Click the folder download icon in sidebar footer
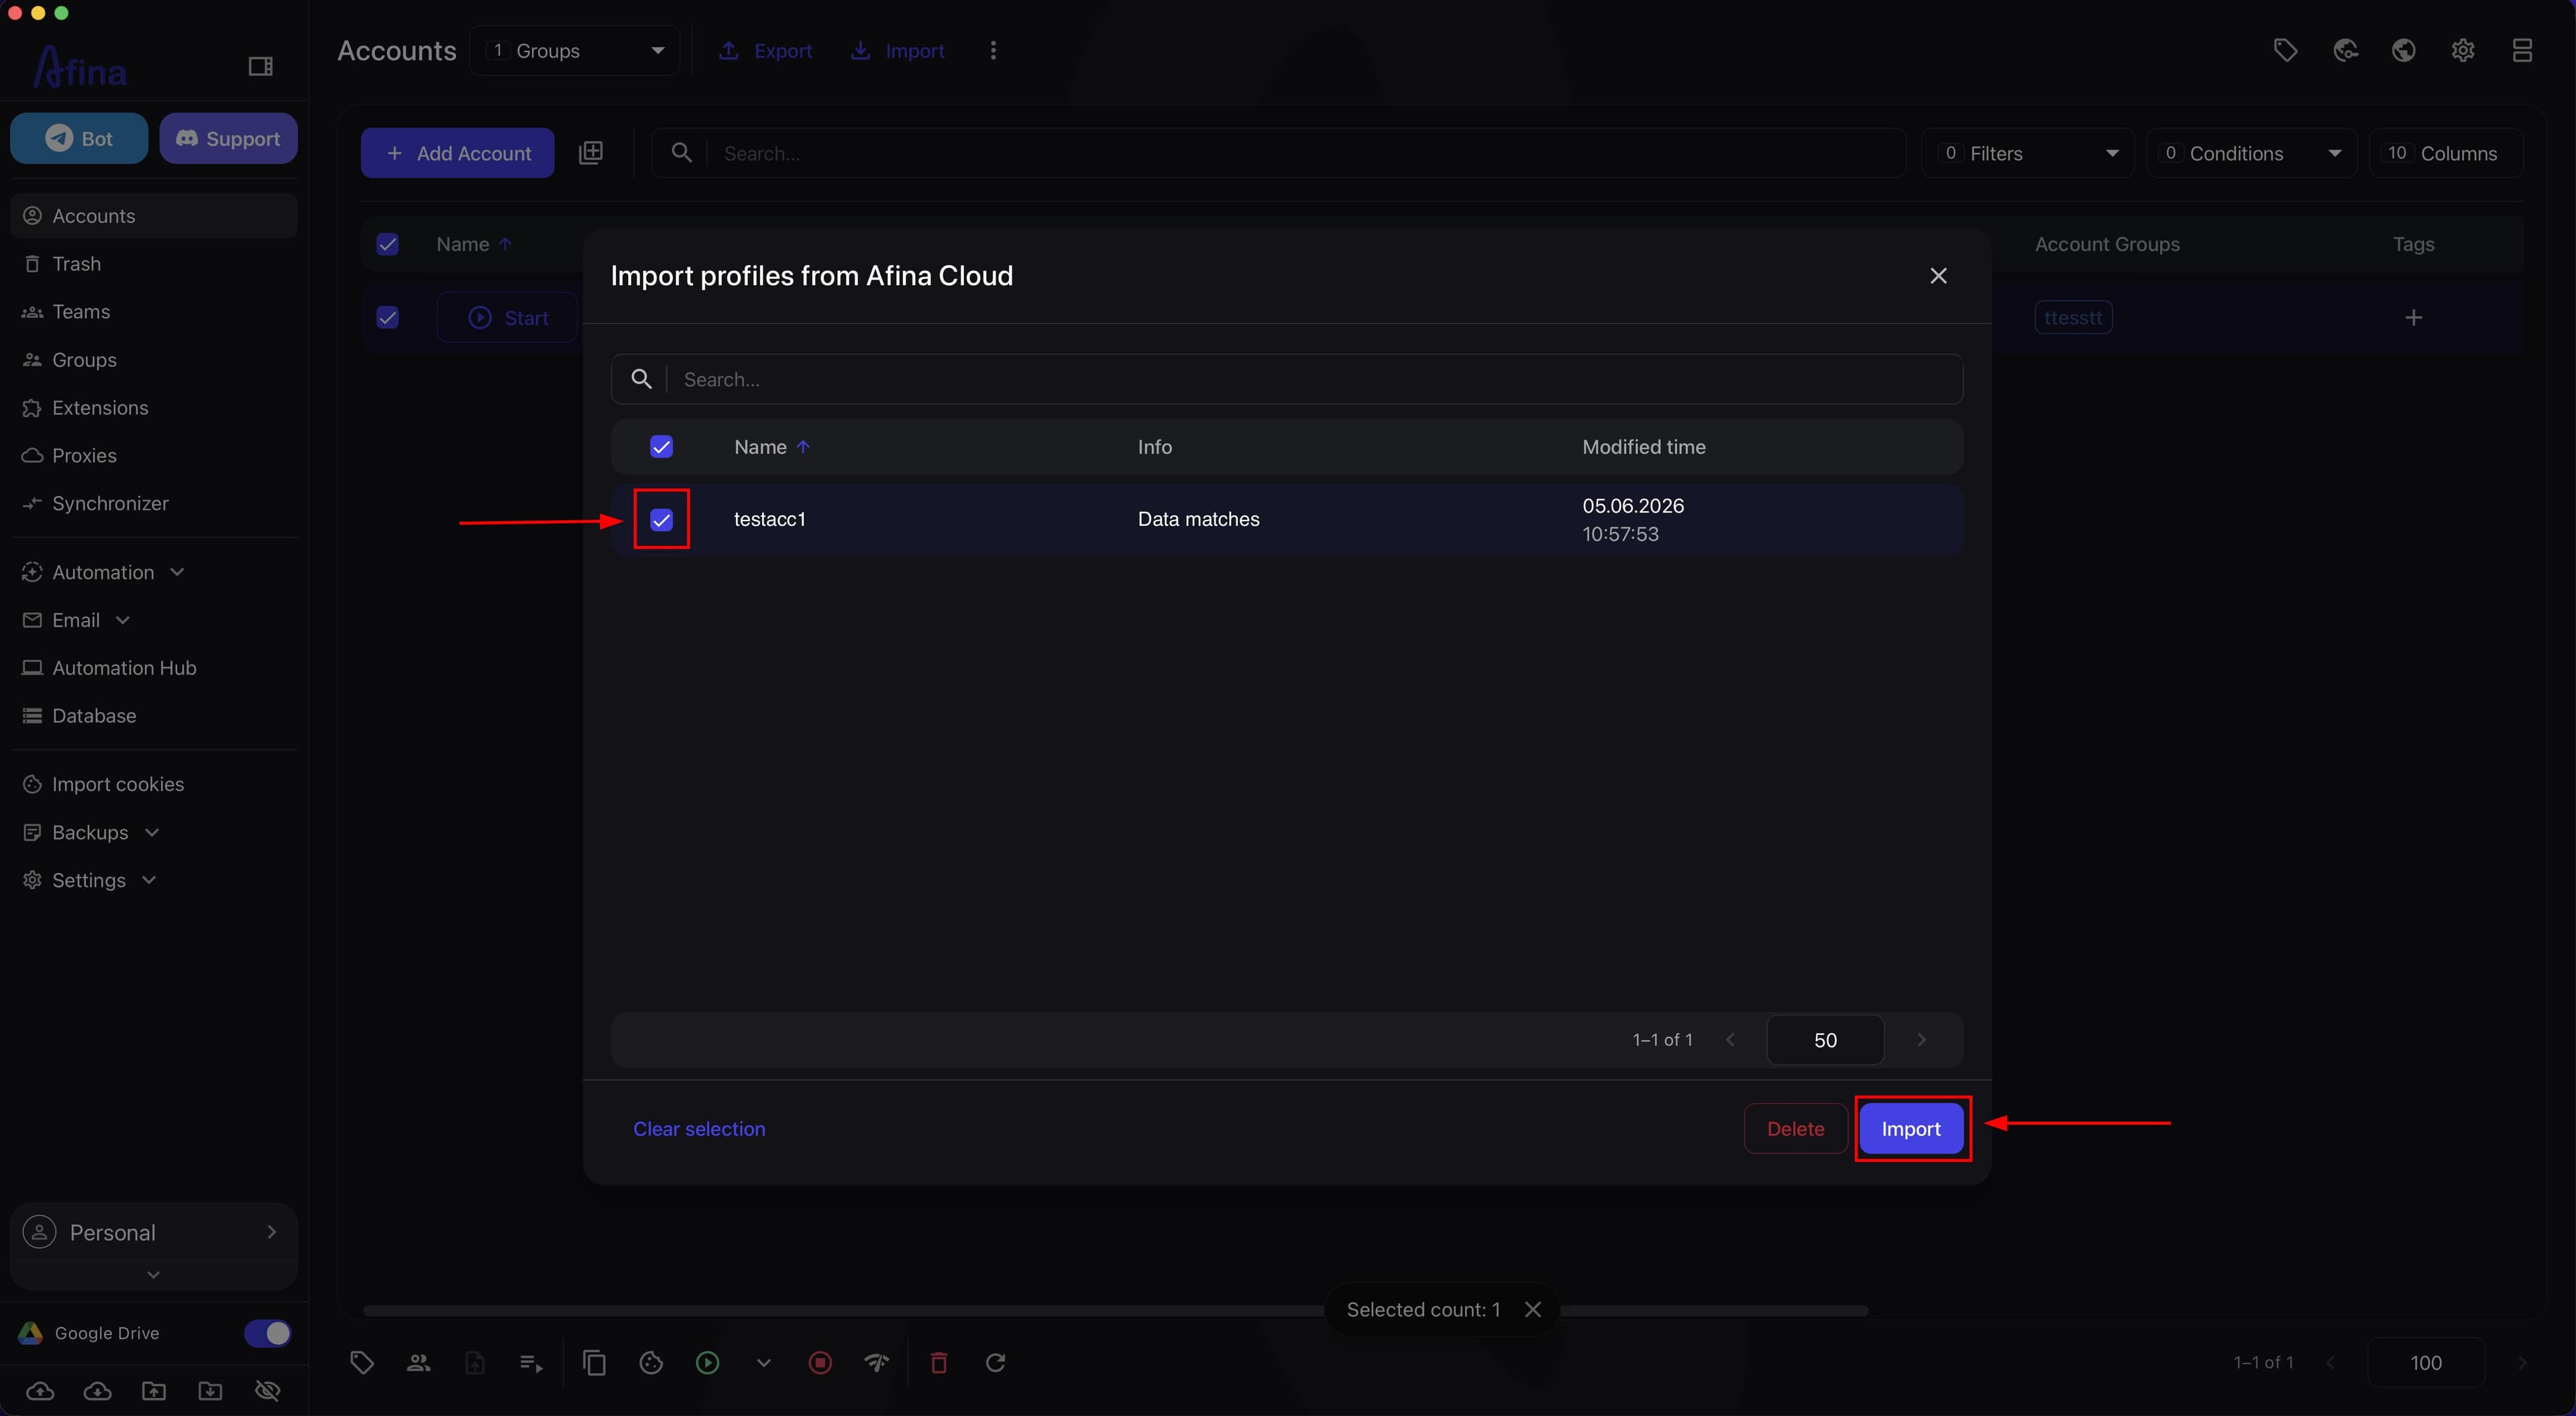The height and width of the screenshot is (1416, 2576). [x=210, y=1391]
